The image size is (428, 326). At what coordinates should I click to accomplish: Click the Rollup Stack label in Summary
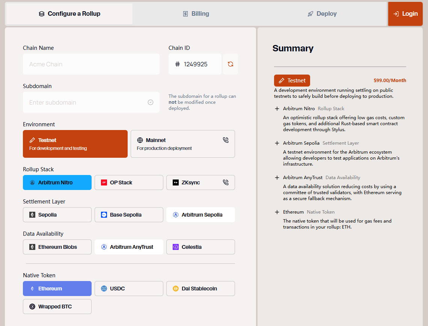[331, 109]
